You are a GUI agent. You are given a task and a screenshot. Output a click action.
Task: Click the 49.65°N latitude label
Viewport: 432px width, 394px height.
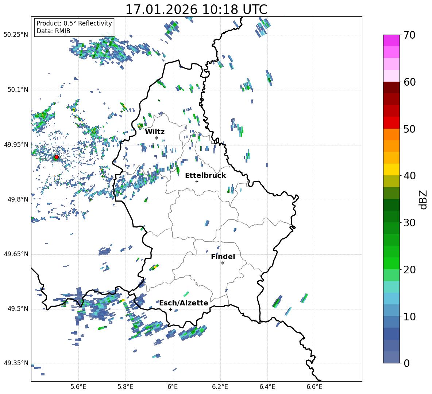coord(16,254)
